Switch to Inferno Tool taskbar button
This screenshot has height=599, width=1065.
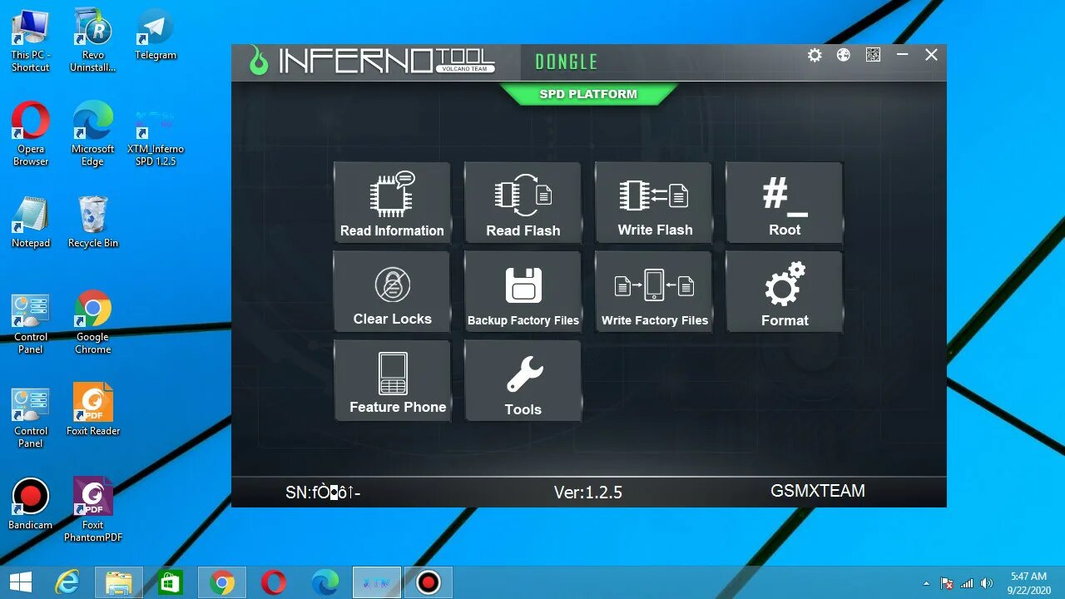click(377, 582)
